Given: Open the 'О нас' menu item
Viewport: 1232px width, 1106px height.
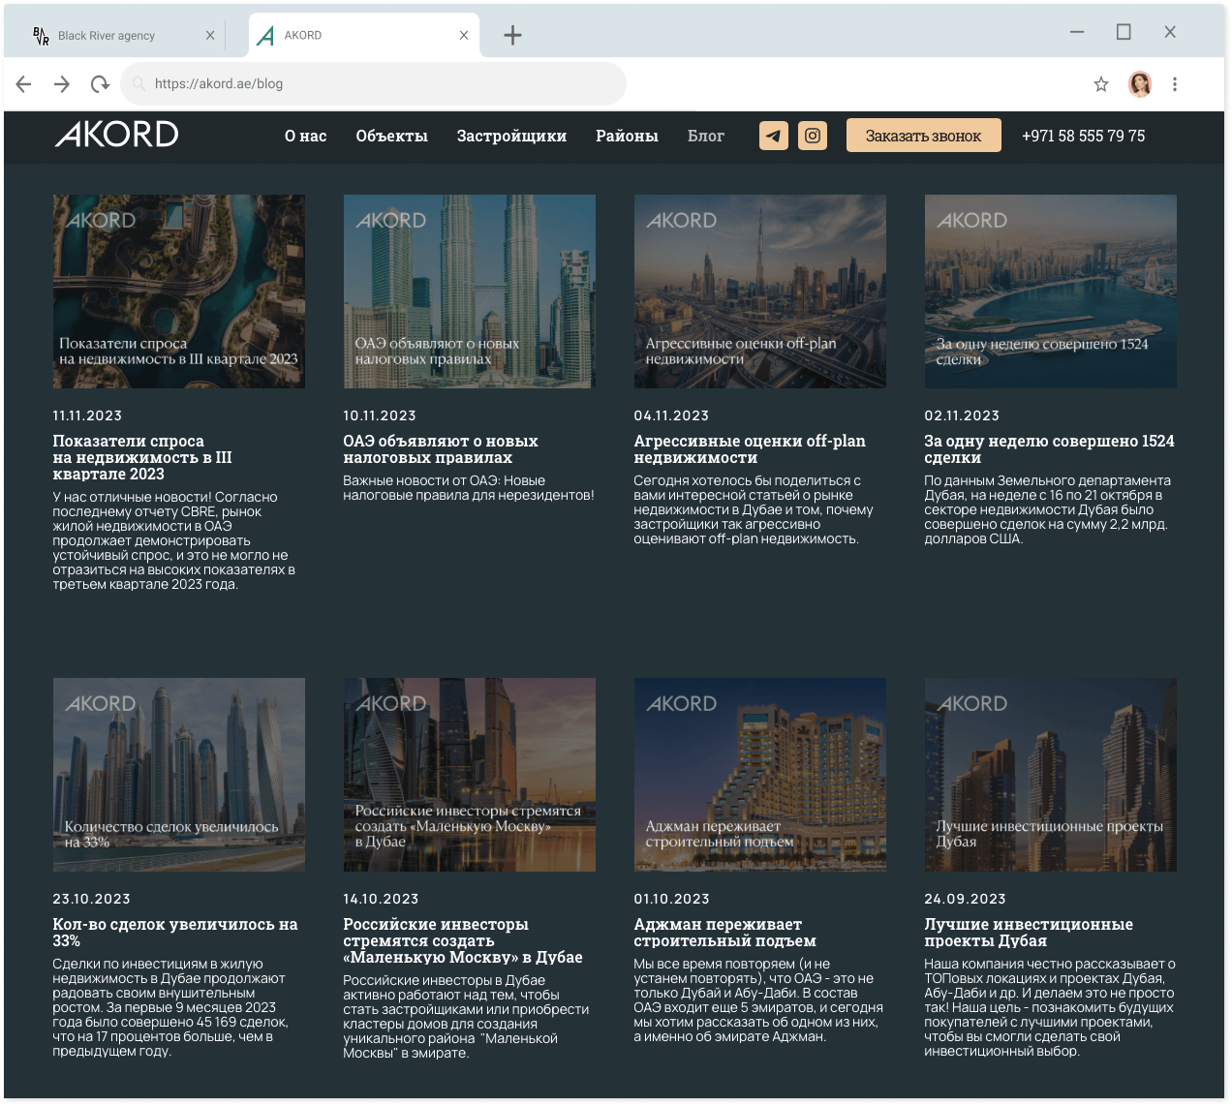Looking at the screenshot, I should click(x=305, y=137).
